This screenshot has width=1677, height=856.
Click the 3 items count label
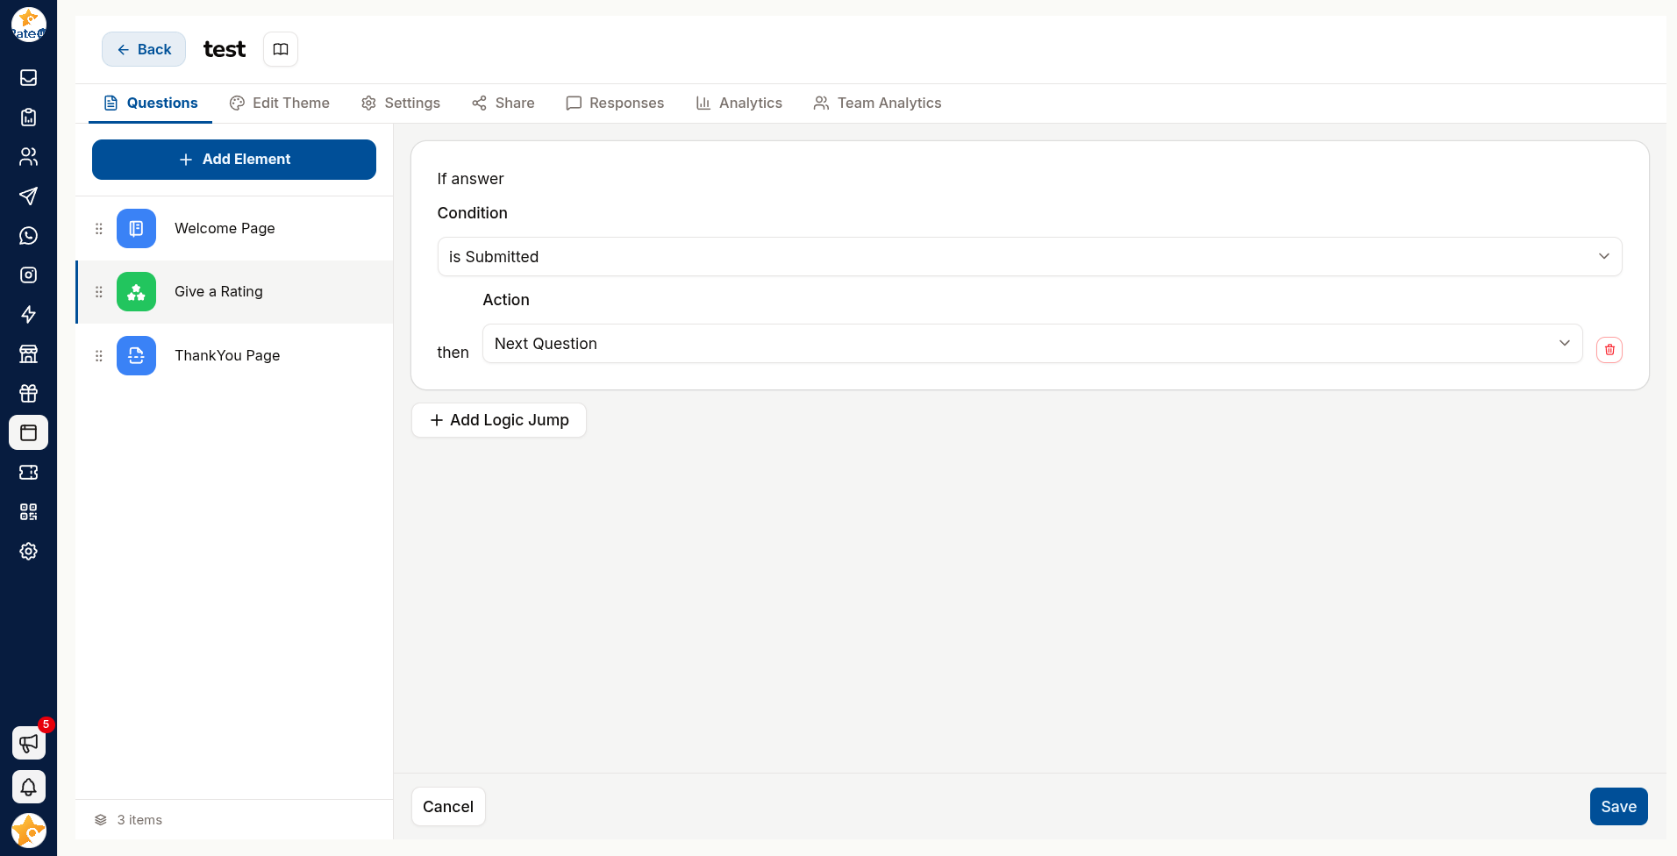[x=140, y=820]
